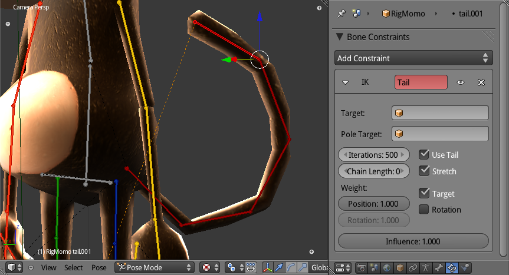Click the plus icon at viewport bottom right
509x275 pixels.
311,251
